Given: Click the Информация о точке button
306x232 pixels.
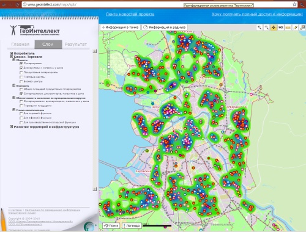Looking at the screenshot, I should coord(120,27).
